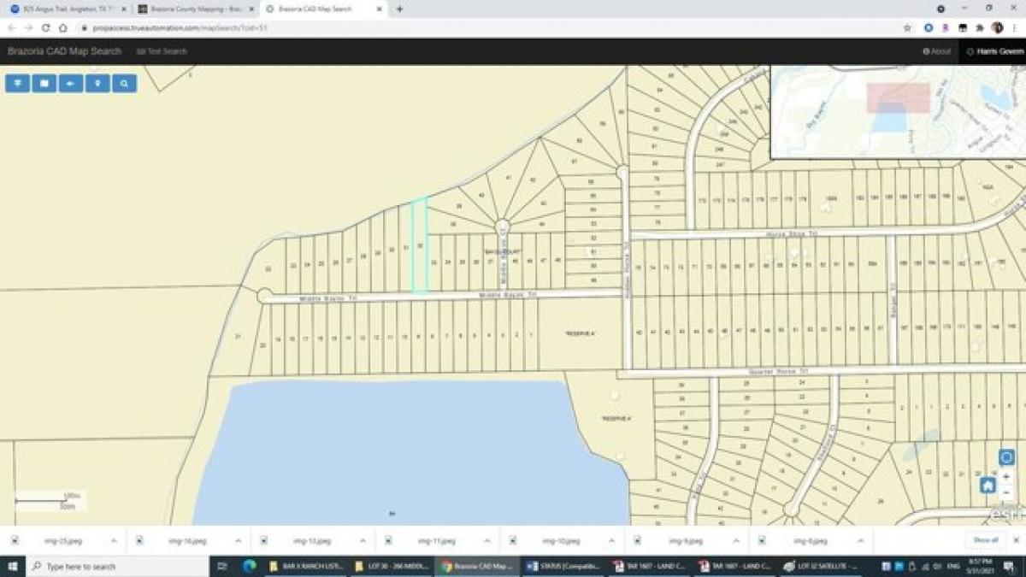Open the map search tool
The height and width of the screenshot is (577, 1026).
pyautogui.click(x=124, y=84)
